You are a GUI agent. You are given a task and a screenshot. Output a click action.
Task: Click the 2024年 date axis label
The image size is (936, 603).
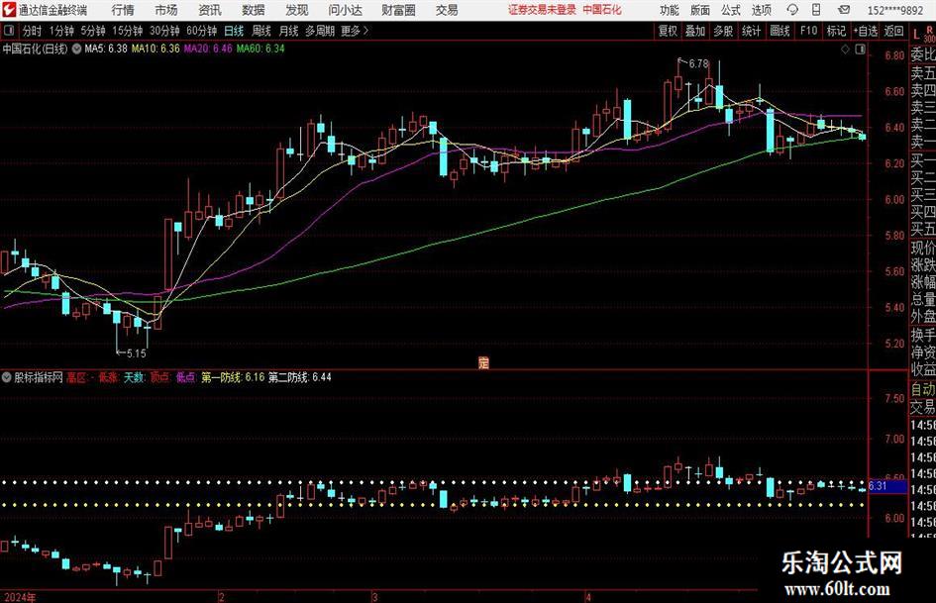20,597
